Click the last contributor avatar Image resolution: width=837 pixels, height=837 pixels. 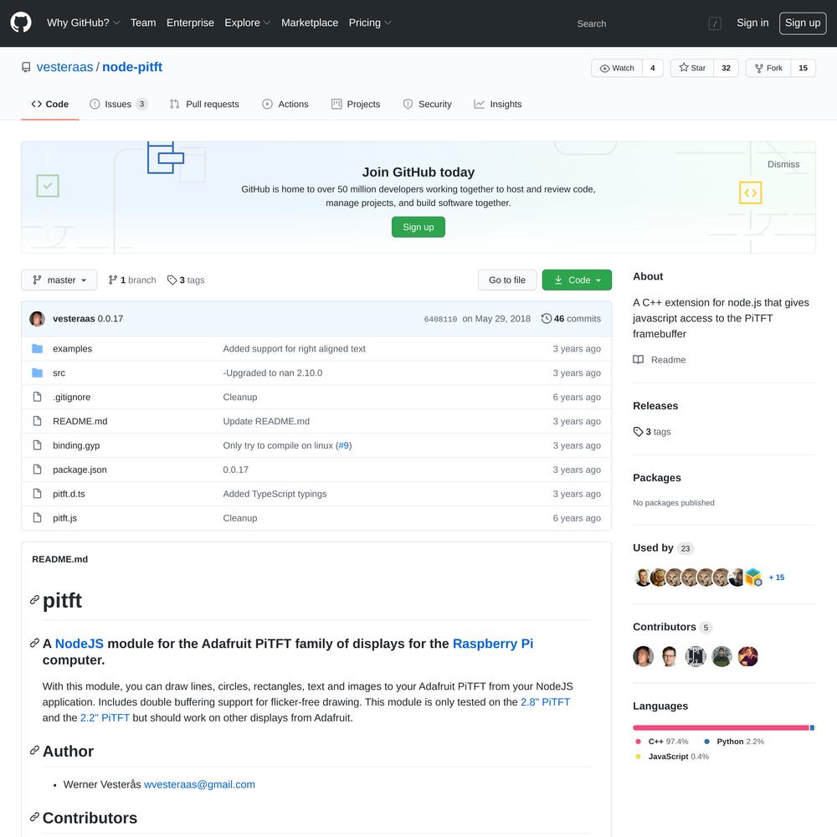[747, 656]
